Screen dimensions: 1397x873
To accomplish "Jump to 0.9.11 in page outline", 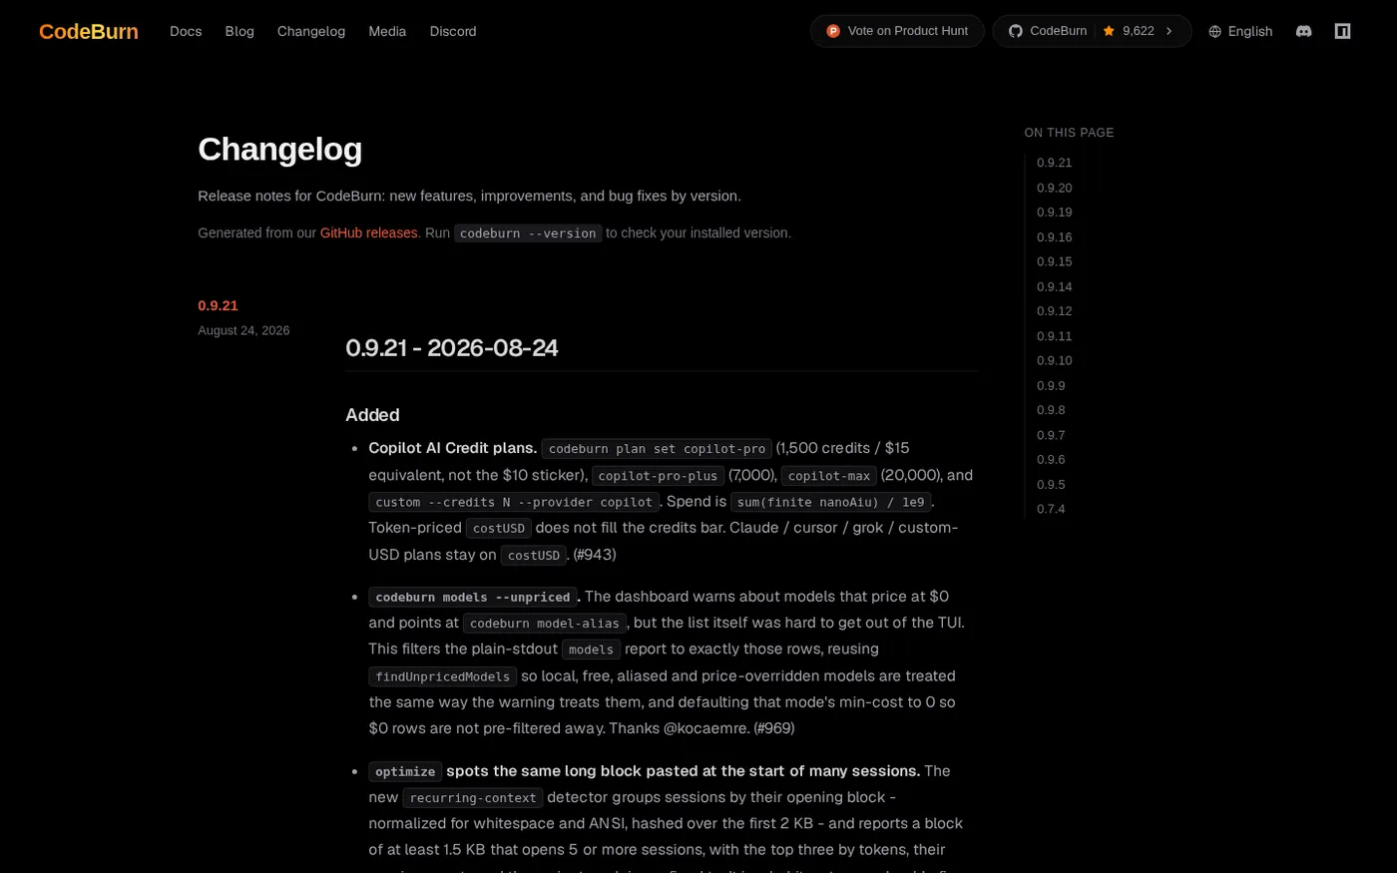I will pyautogui.click(x=1054, y=336).
